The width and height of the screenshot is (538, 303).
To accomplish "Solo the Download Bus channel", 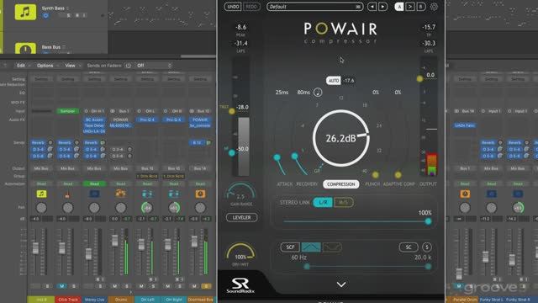I will pyautogui.click(x=206, y=286).
